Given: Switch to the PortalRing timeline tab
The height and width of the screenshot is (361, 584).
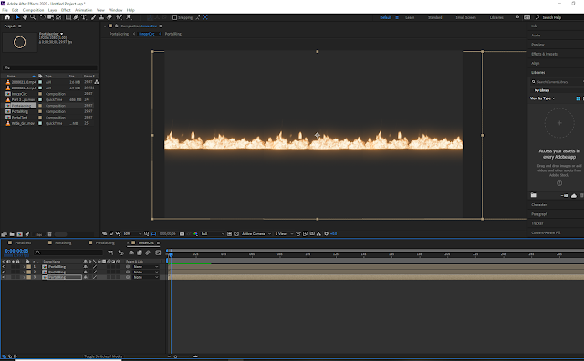Looking at the screenshot, I should (x=63, y=242).
